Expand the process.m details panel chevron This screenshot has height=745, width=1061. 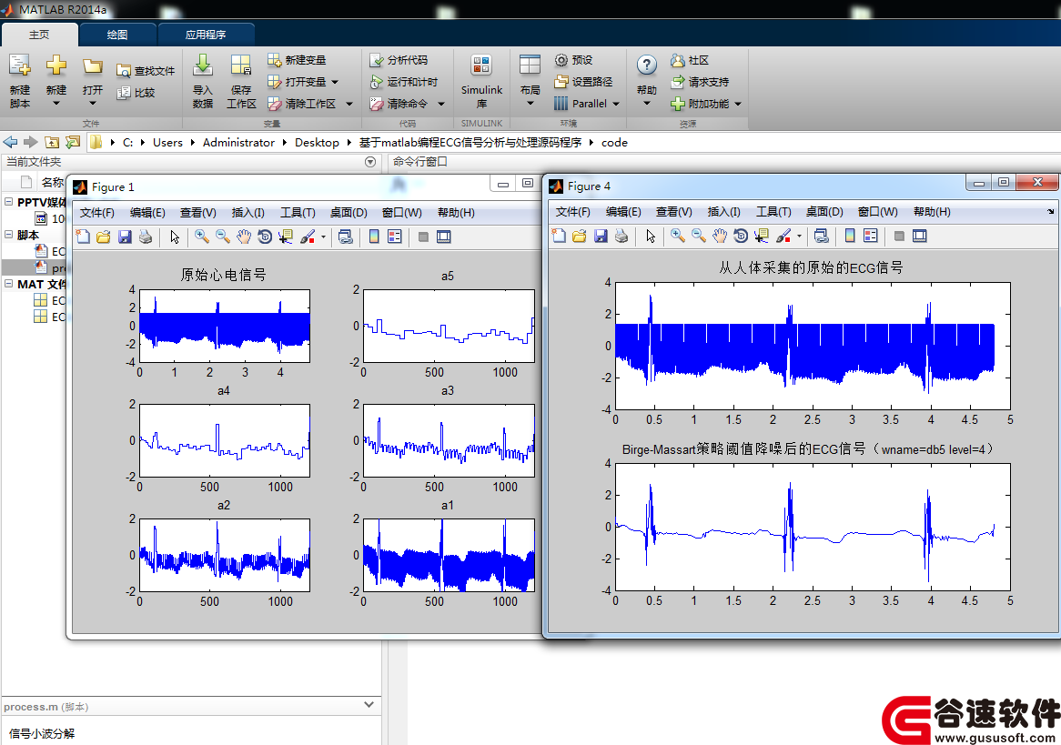pyautogui.click(x=369, y=704)
